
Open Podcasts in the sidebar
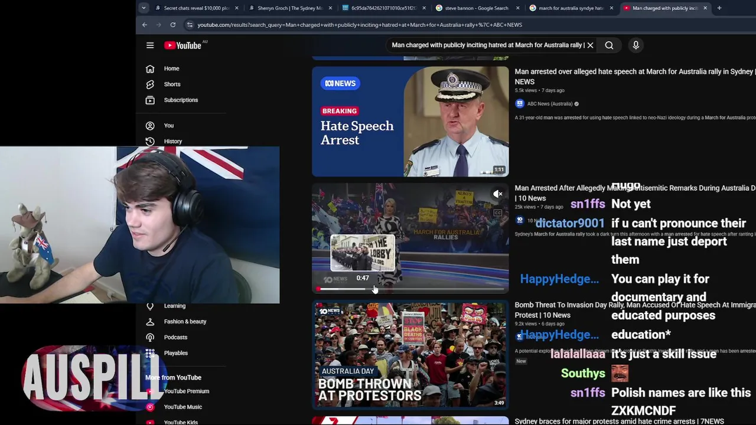[175, 337]
